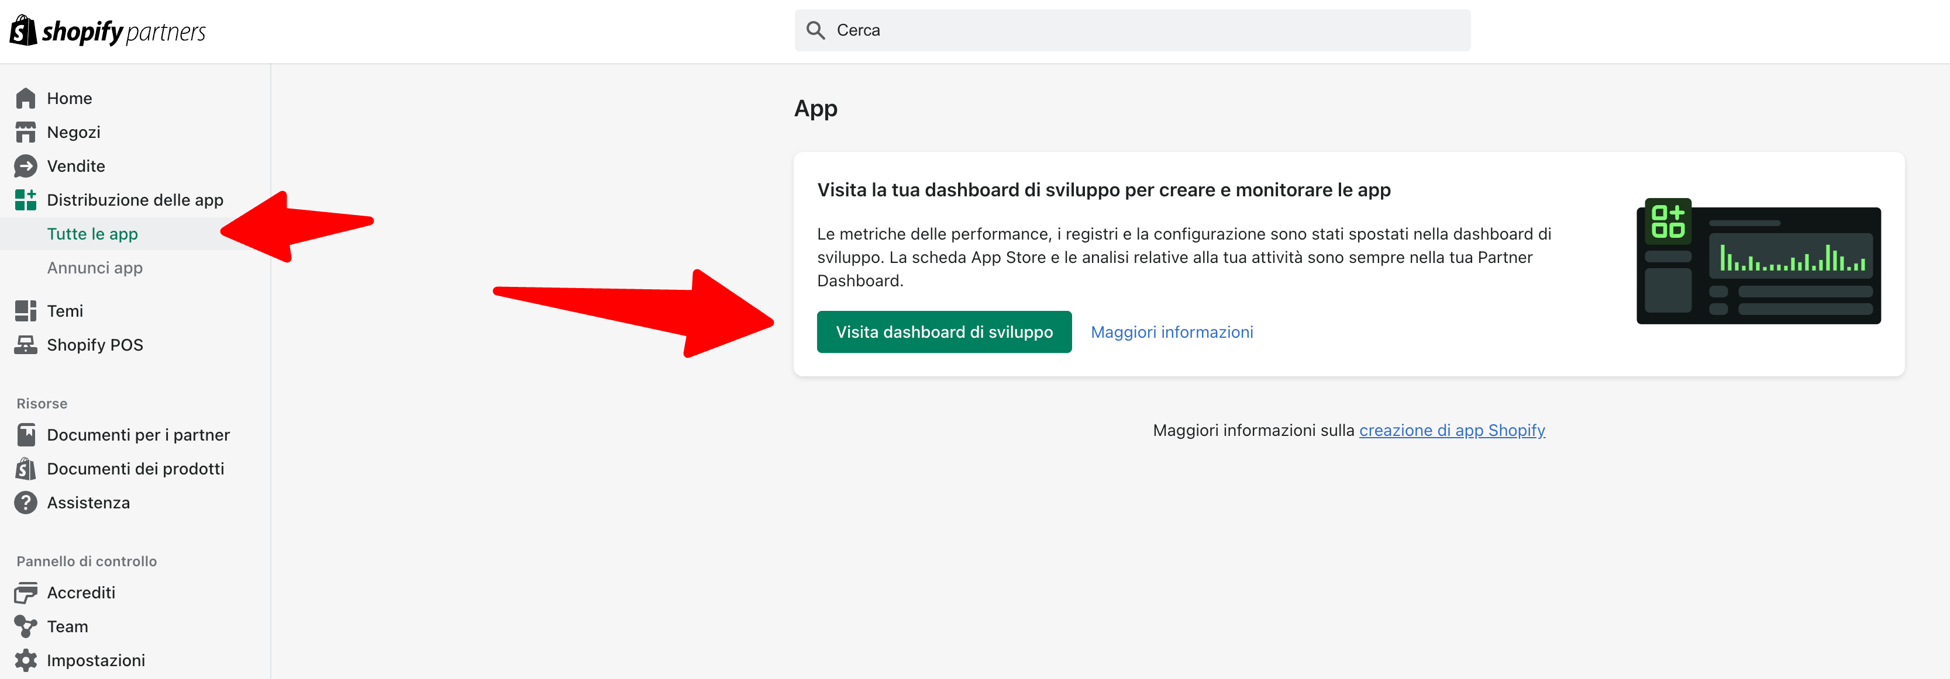Screen dimensions: 1950x679
Task: Click the Team branch icon
Action: (26, 627)
